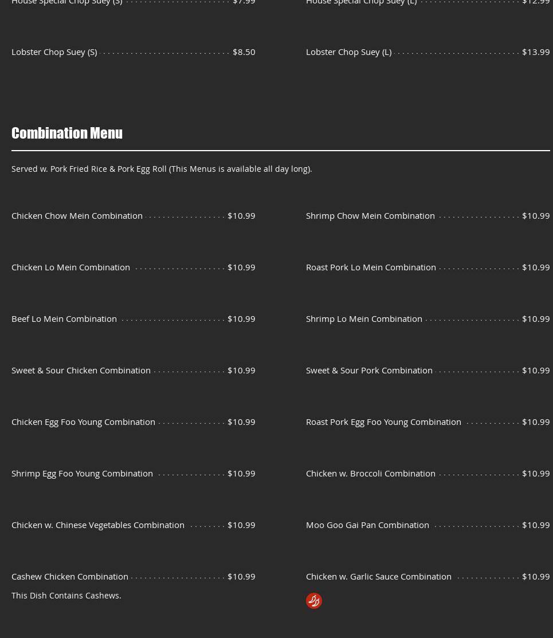Select Moo Goo Gai Pan Combination
Image resolution: width=553 pixels, height=638 pixels.
367,525
